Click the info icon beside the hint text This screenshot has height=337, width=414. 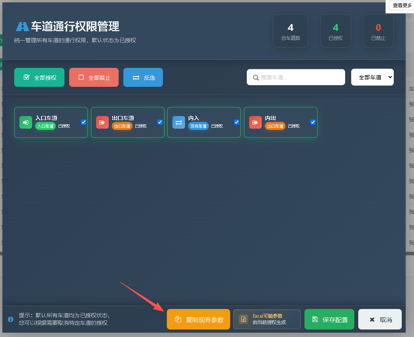[11, 319]
